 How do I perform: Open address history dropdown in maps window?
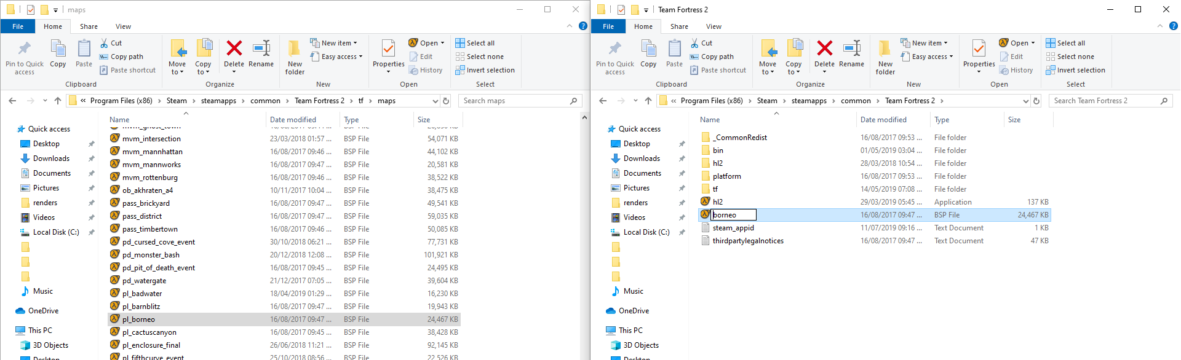click(x=435, y=101)
